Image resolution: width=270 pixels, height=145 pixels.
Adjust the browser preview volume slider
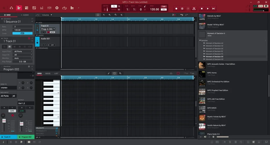[223, 137]
